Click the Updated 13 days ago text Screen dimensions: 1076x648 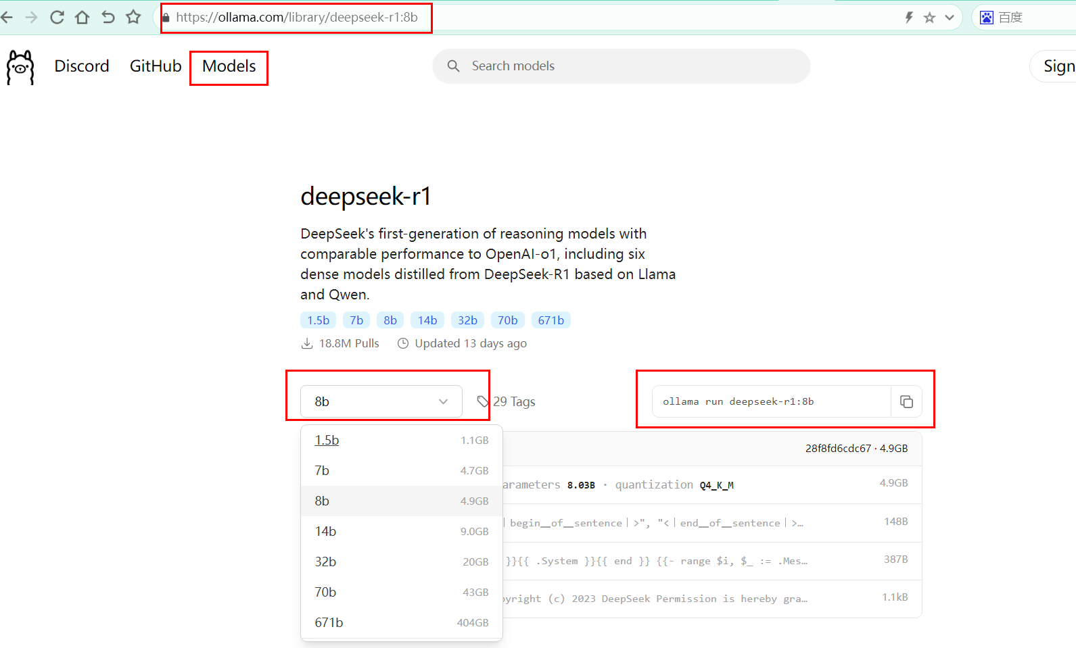click(471, 344)
